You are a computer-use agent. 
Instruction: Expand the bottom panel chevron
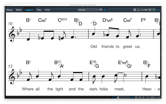[x=58, y=97]
